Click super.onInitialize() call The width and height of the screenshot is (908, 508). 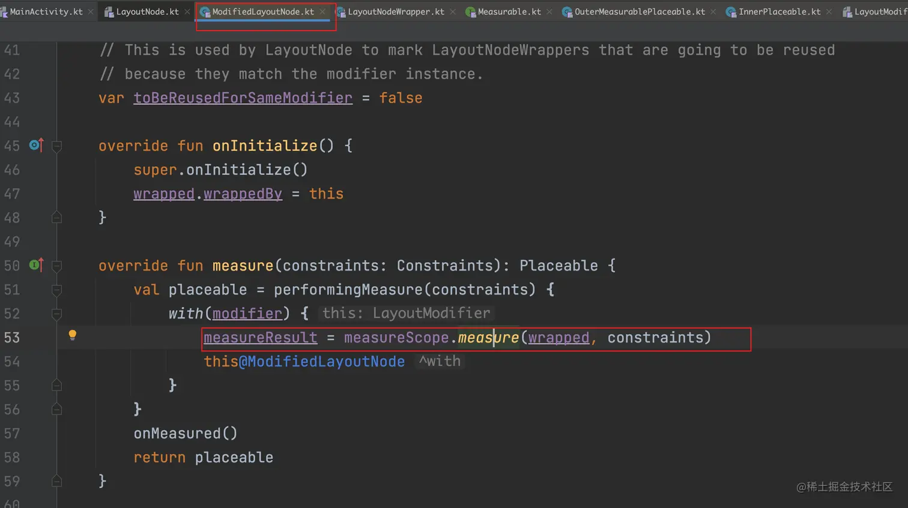[x=220, y=170]
